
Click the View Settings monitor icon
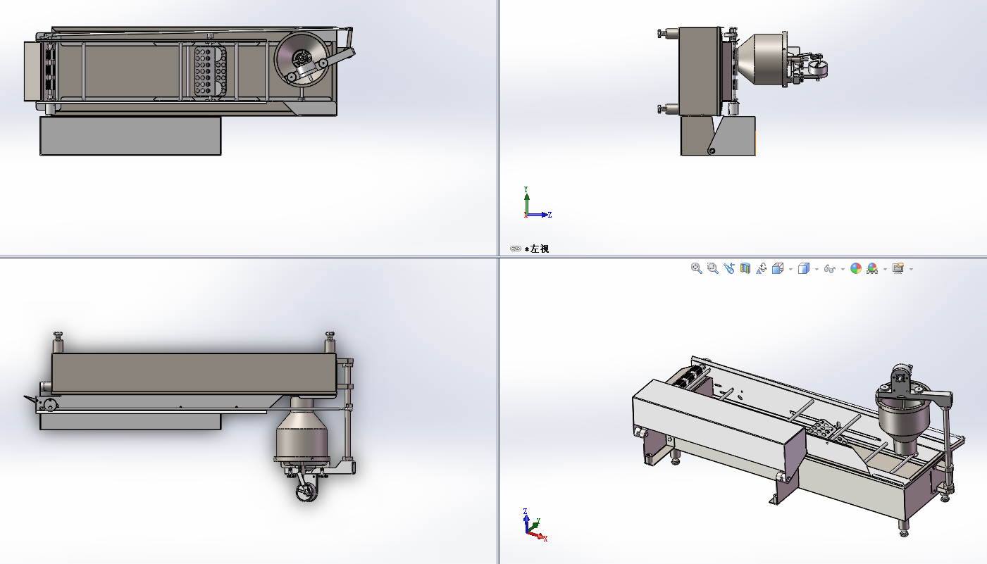pyautogui.click(x=898, y=268)
